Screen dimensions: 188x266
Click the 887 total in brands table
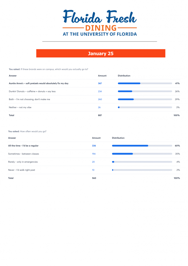pos(100,115)
